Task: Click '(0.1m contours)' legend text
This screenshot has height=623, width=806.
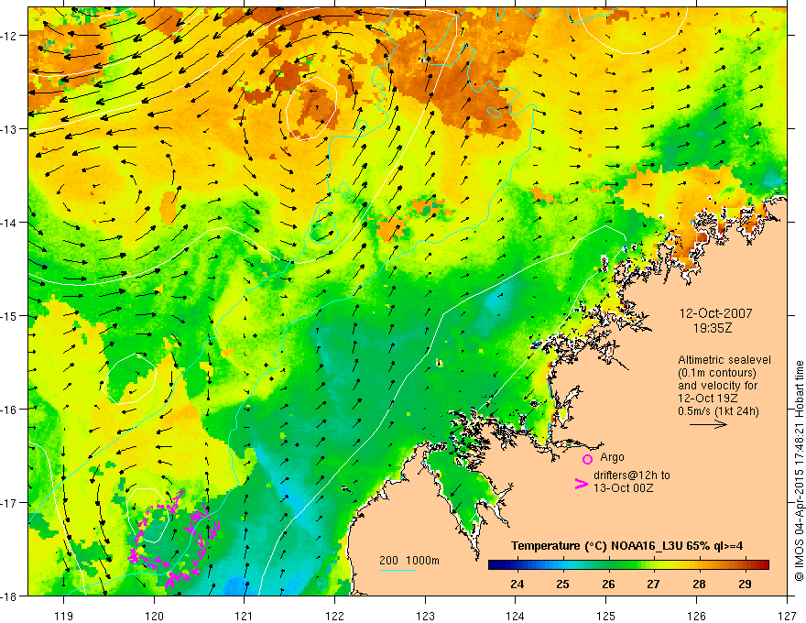Action: [x=717, y=373]
